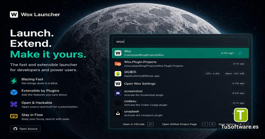Click the Open Source button
Screen dimensions: 265x139
point(26,129)
